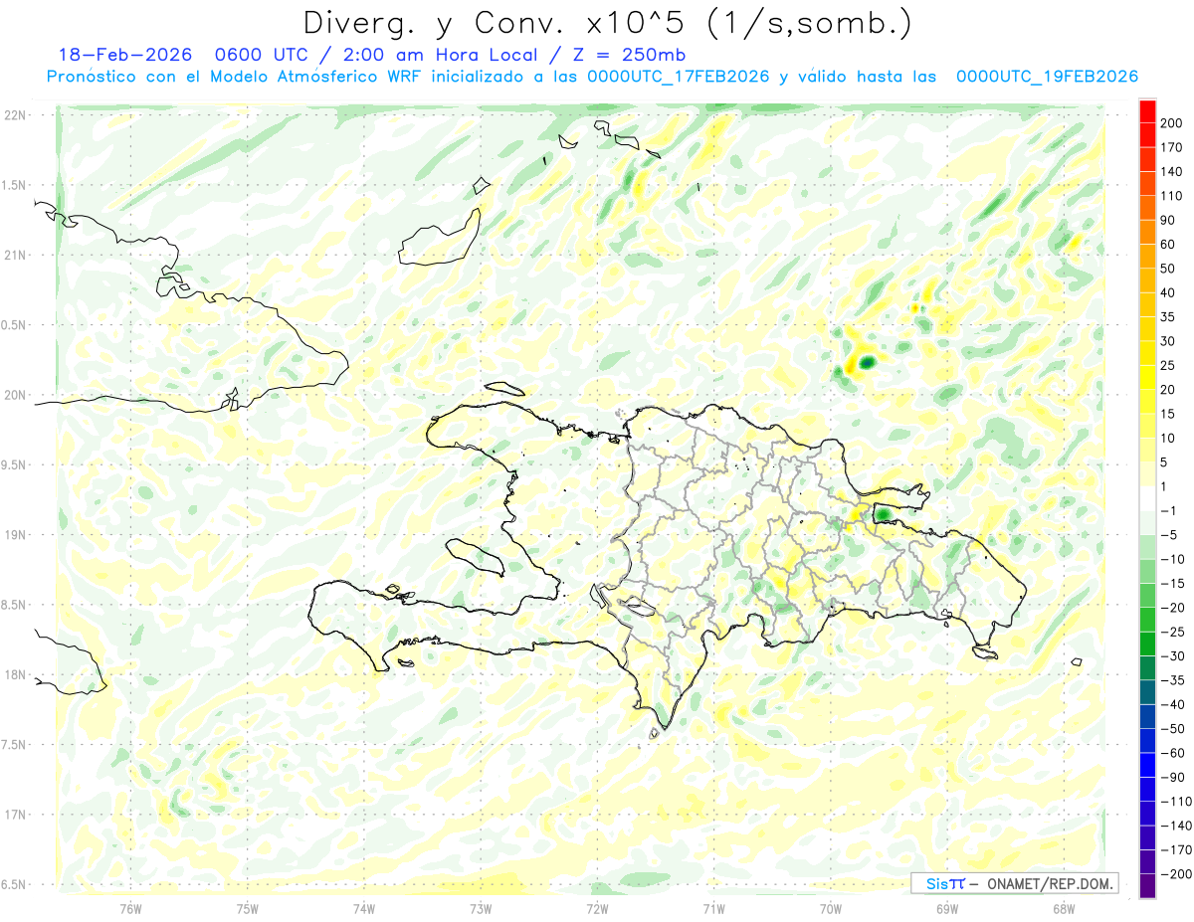Click the '72W' longitude label
The height and width of the screenshot is (922, 1194).
[x=597, y=907]
